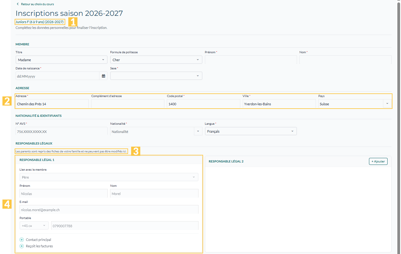Select the Adresse field with Chemin des Prés 14
The height and width of the screenshot is (254, 401).
pyautogui.click(x=52, y=104)
